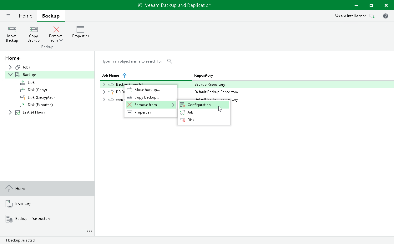Click the search magnifier icon
The height and width of the screenshot is (244, 394).
(170, 61)
